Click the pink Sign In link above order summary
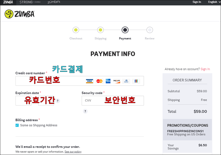The width and height of the screenshot is (221, 155). coord(205,69)
